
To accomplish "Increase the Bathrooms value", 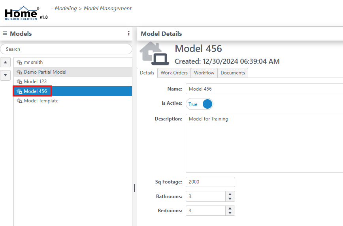I will pos(230,194).
